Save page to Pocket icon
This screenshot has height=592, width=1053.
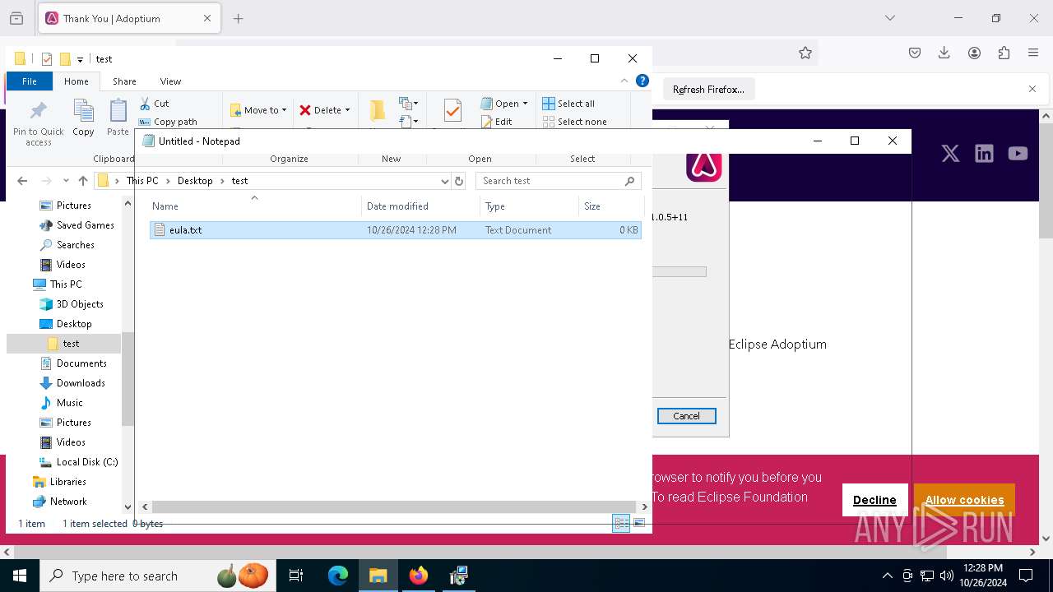click(x=915, y=53)
